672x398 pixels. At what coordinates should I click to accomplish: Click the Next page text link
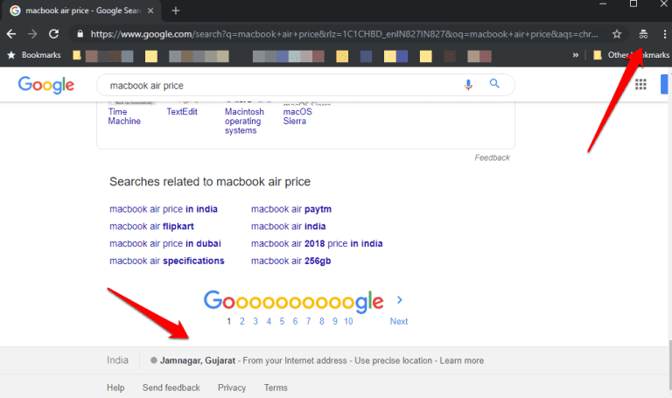(x=399, y=321)
